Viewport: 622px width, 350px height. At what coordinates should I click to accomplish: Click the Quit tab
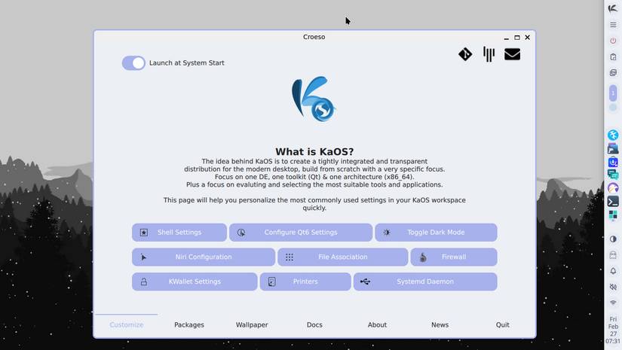[x=503, y=324]
